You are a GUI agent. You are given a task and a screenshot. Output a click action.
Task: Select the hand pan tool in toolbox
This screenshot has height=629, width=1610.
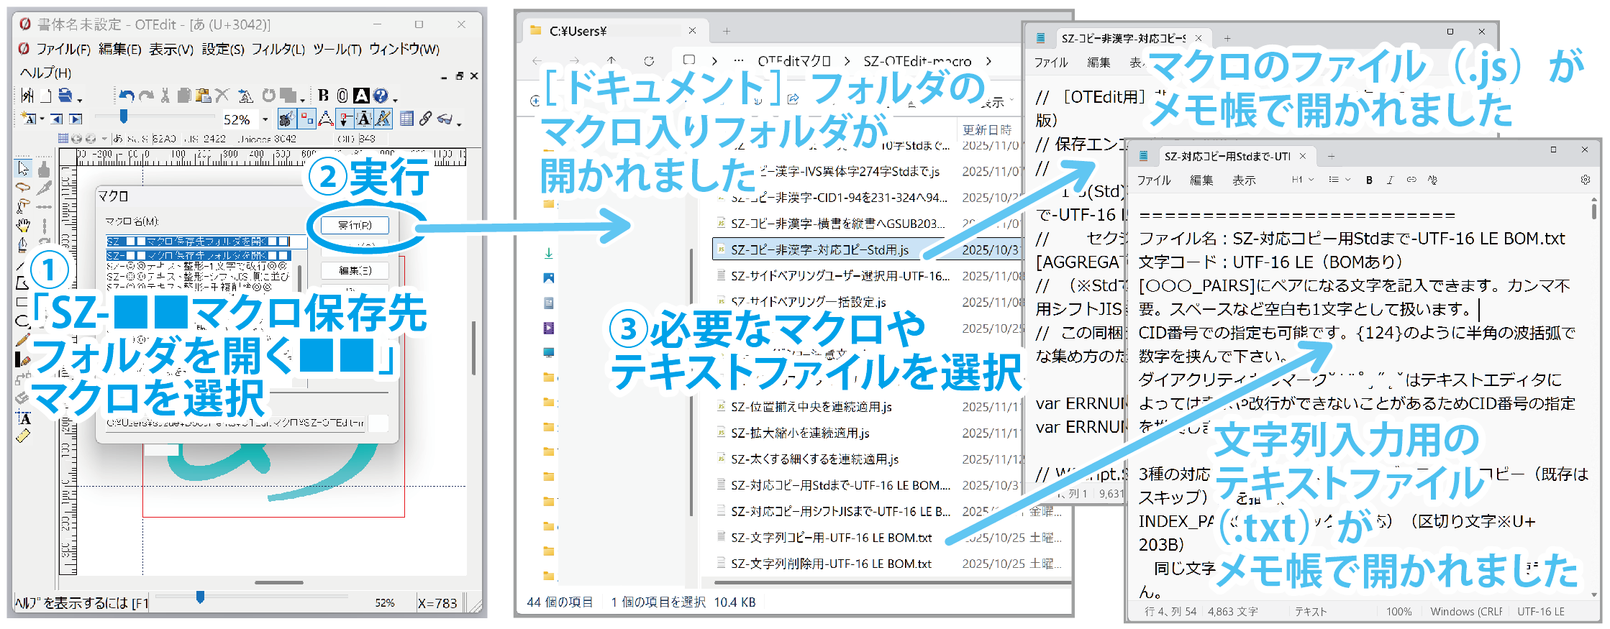coord(24,225)
